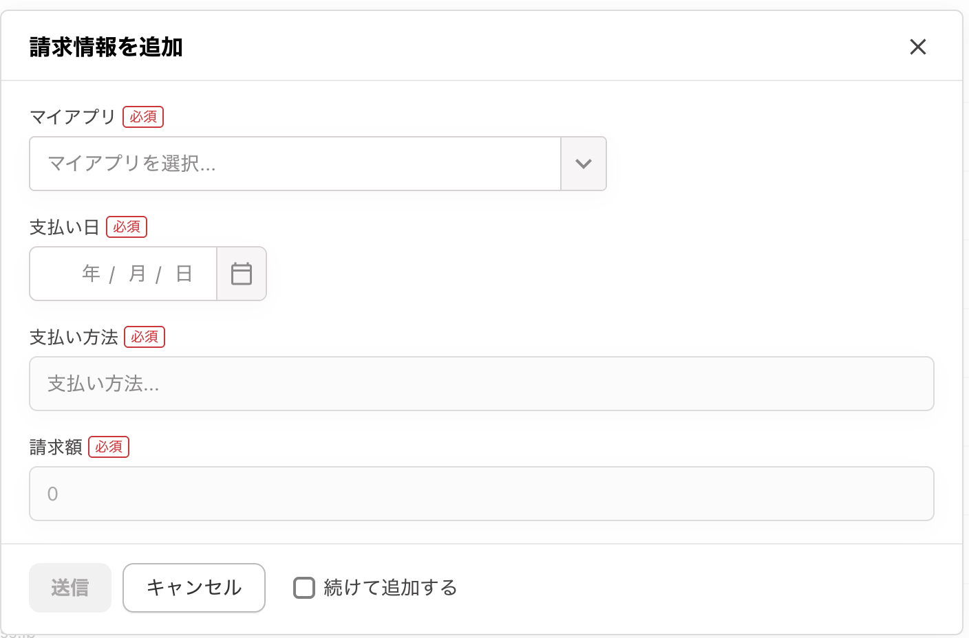The image size is (969, 638).
Task: Click the 続けて追加する label text
Action: pyautogui.click(x=390, y=588)
